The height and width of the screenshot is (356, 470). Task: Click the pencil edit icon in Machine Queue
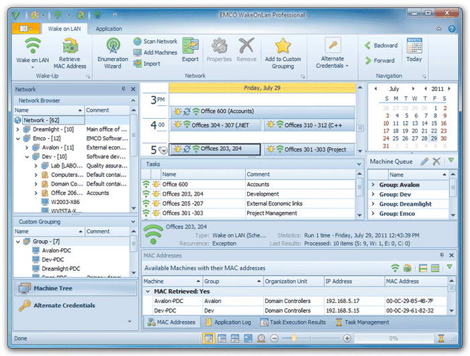coord(424,162)
